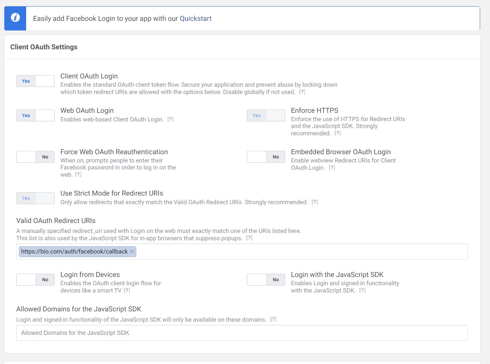Open help icon for Enforce HTTPS
The image size is (490, 364).
pyautogui.click(x=337, y=133)
